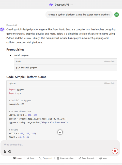The height and width of the screenshot is (165, 122).
Task: Click the set_mode code line
Action: click(x=38, y=119)
